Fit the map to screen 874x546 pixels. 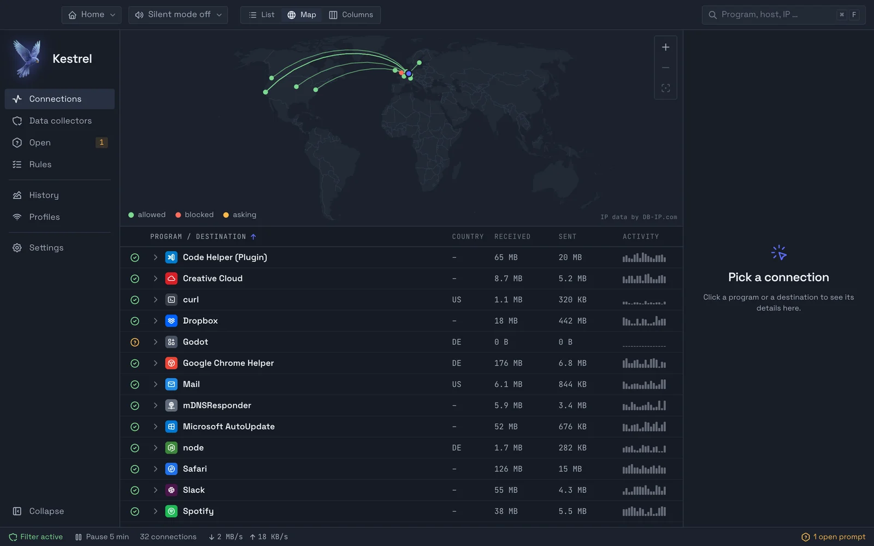point(665,88)
